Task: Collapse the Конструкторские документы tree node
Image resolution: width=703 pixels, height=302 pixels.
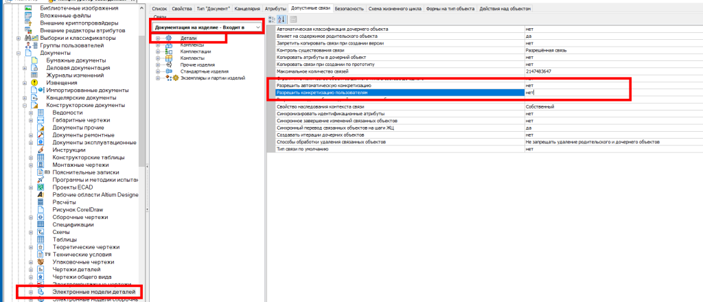Action: point(23,105)
